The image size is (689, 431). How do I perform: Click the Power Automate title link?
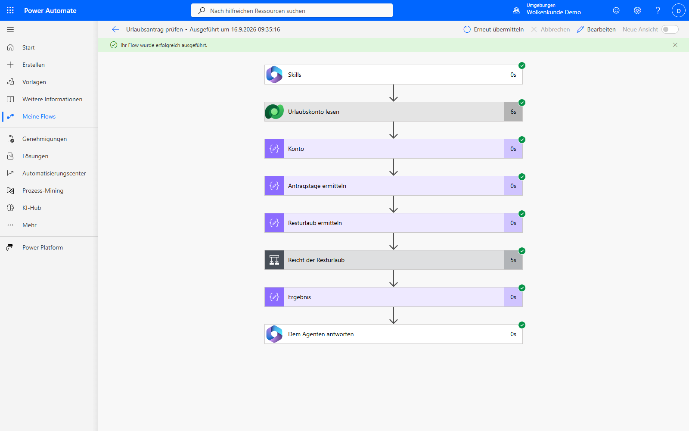pos(50,10)
